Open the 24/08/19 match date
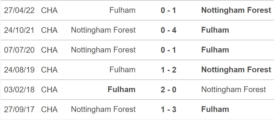Image resolution: width=274 pixels, height=120 pixels. 19,70
